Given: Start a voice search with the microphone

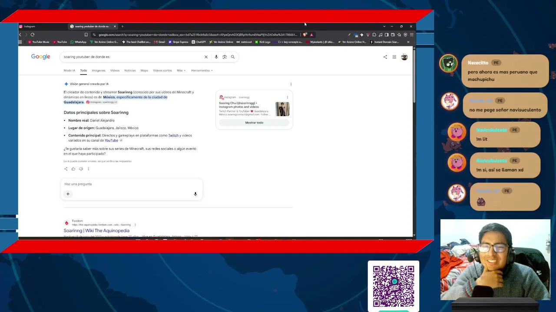Looking at the screenshot, I should click(x=216, y=57).
